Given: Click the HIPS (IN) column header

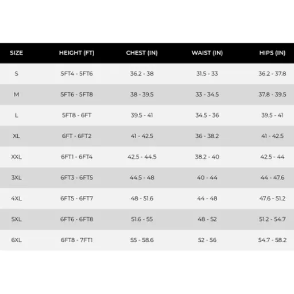Looking at the screenshot, I should pos(272,53).
